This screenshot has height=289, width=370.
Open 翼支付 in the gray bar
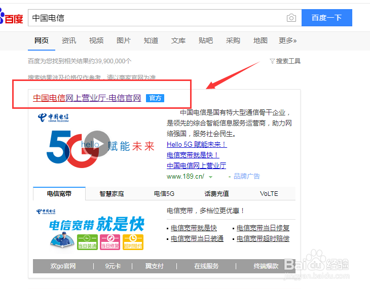154,266
